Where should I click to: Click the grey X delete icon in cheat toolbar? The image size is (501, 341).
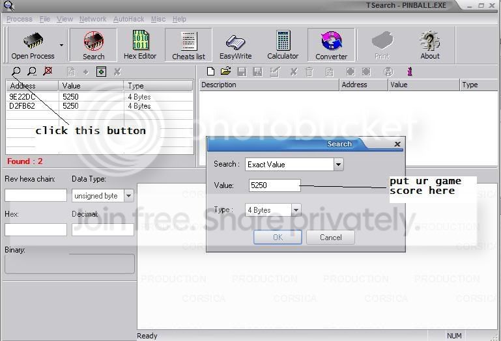294,72
